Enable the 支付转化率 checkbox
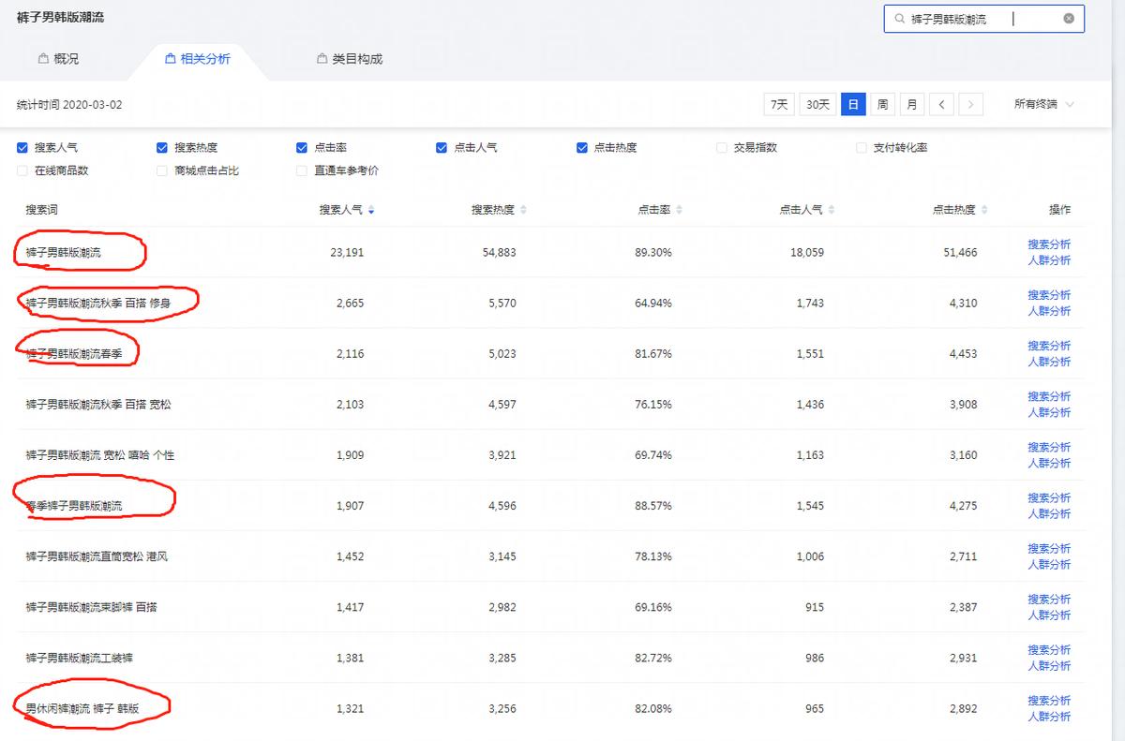This screenshot has width=1125, height=741. [x=861, y=147]
